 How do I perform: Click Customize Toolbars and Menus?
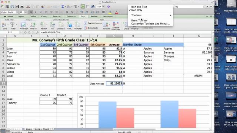pyautogui.click(x=150, y=24)
